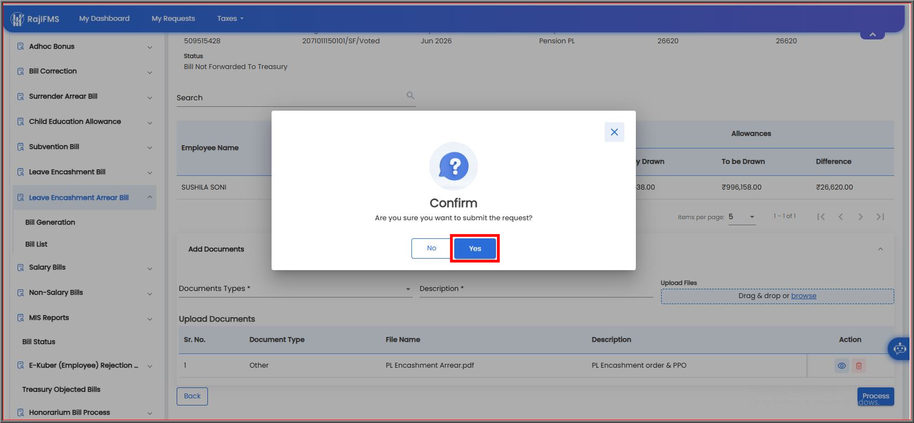Image resolution: width=914 pixels, height=423 pixels.
Task: Expand the Non-Salary Bills menu
Action: [150, 294]
